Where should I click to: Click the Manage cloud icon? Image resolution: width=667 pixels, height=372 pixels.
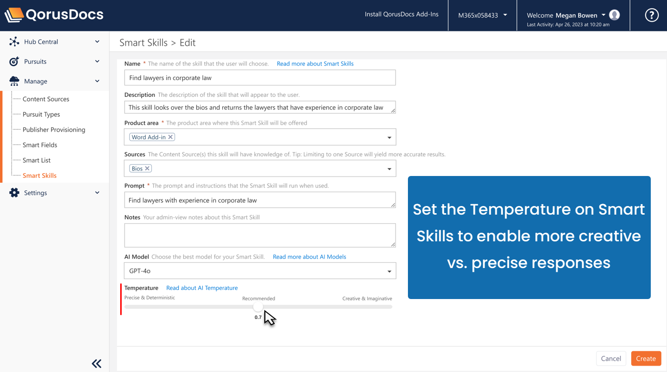[14, 81]
